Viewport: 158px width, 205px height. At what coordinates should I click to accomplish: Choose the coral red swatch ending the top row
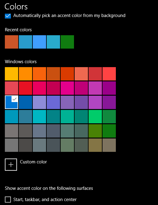pyautogui.click(x=109, y=74)
